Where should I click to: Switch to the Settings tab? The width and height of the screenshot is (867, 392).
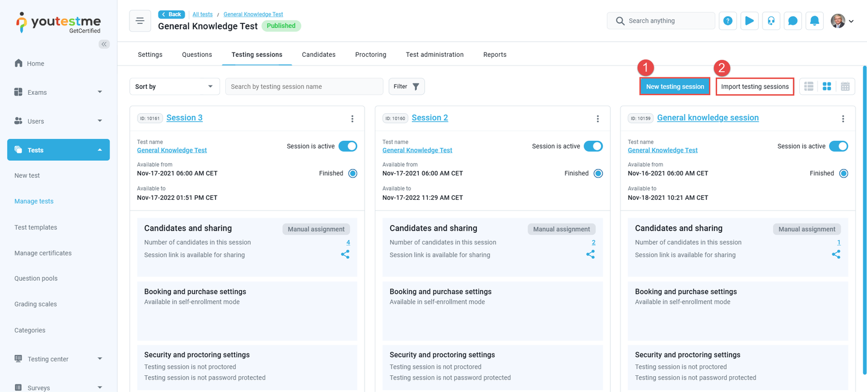pos(150,55)
